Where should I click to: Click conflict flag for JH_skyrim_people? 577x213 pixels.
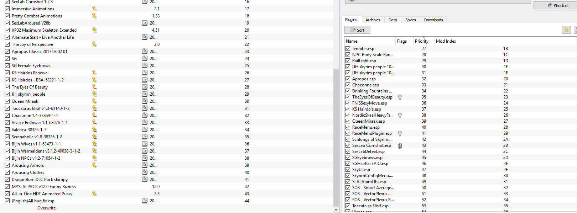tap(94, 94)
